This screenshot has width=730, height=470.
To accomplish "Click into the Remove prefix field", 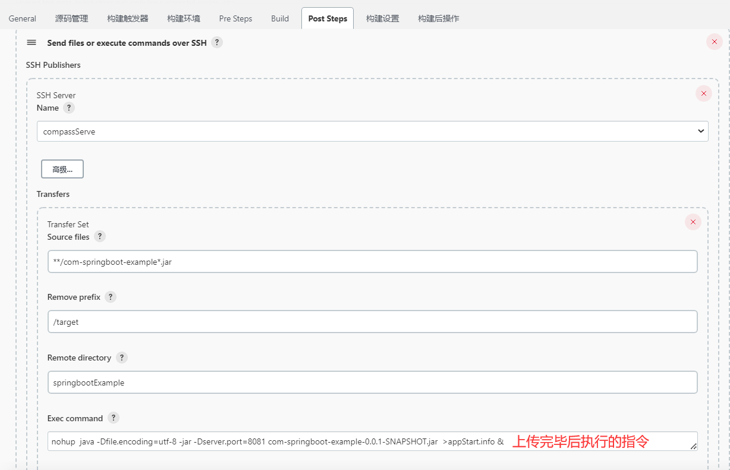I will 372,322.
